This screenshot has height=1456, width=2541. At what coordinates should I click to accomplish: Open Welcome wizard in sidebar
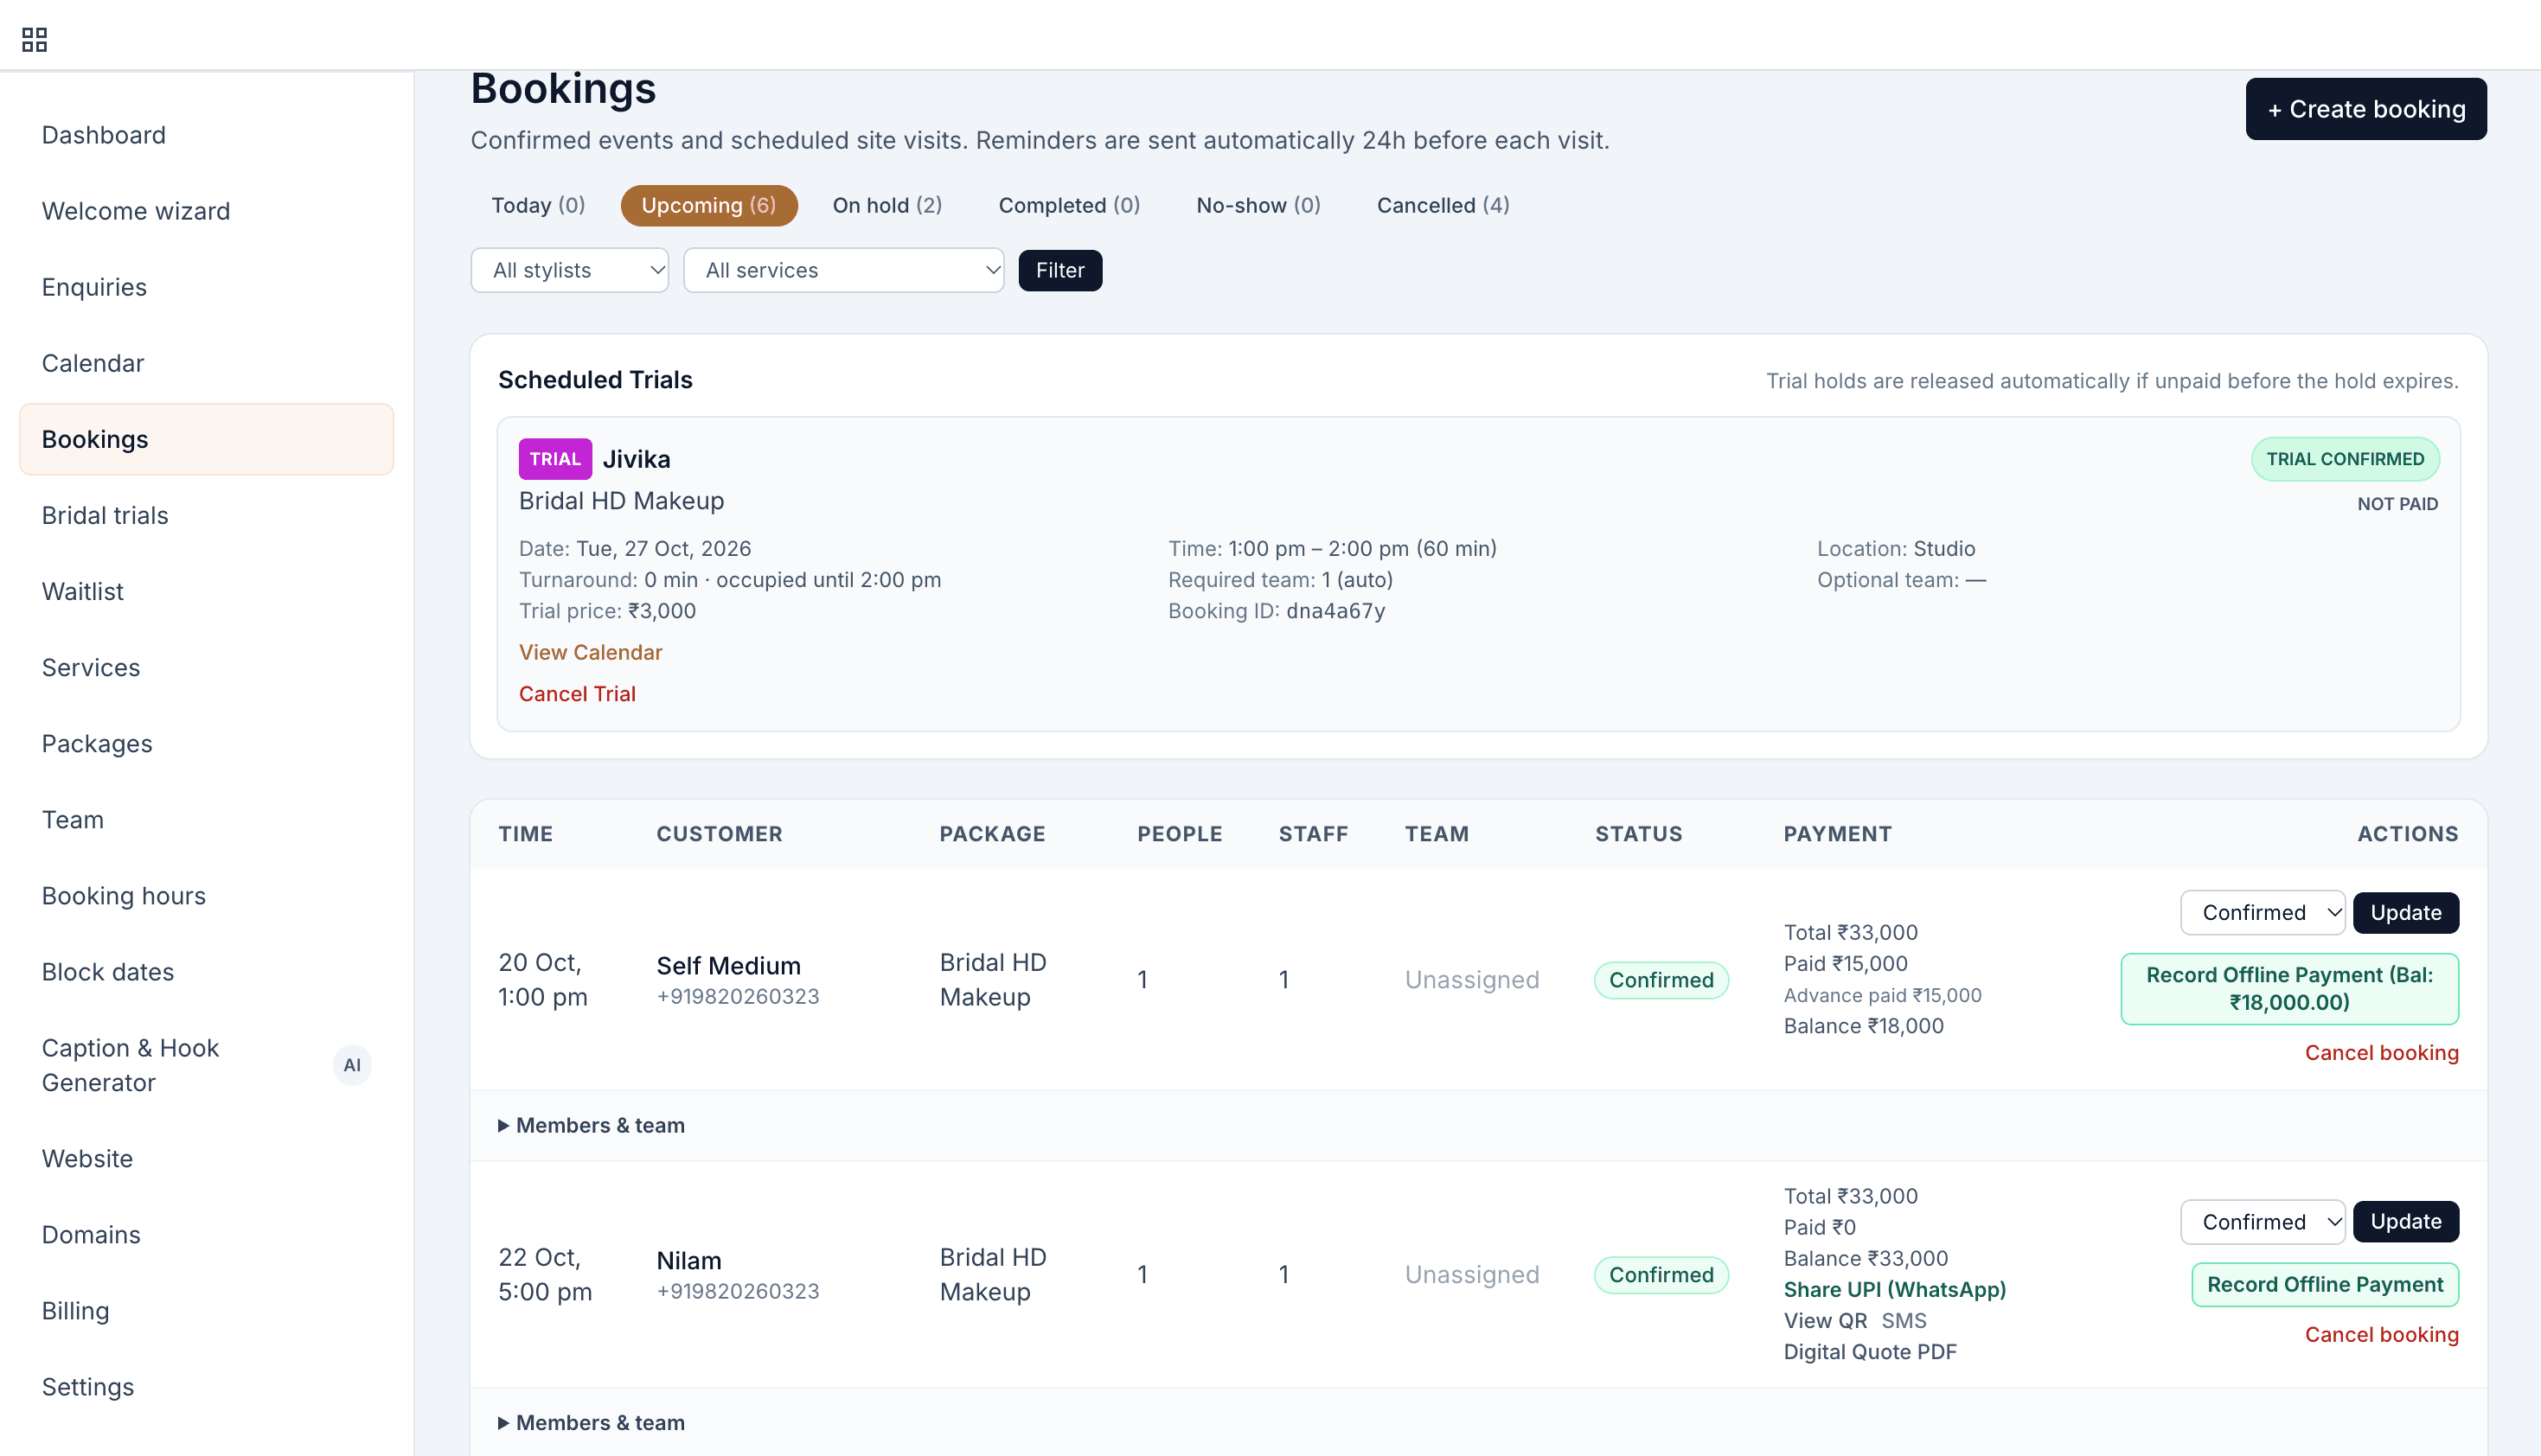pos(207,211)
